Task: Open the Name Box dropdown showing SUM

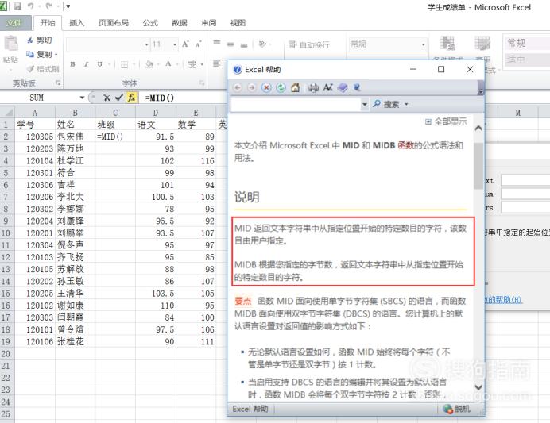Action: tap(82, 98)
